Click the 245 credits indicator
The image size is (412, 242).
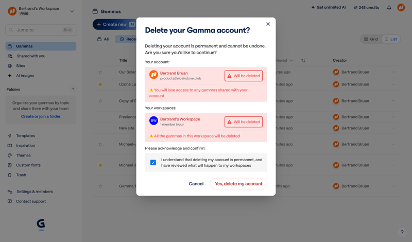click(366, 8)
